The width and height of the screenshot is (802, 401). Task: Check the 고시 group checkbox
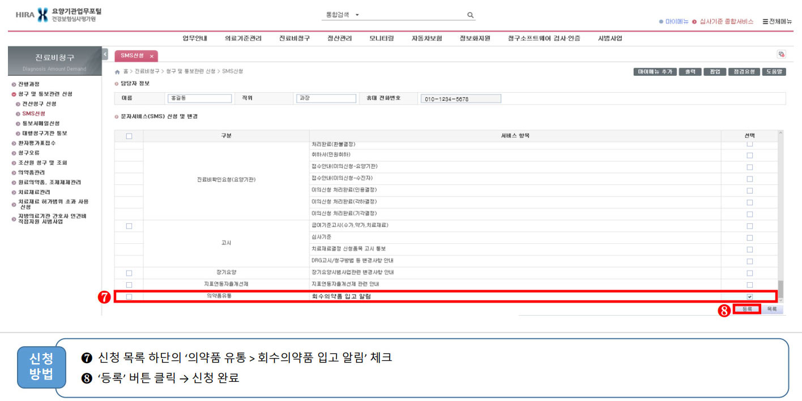(x=129, y=226)
